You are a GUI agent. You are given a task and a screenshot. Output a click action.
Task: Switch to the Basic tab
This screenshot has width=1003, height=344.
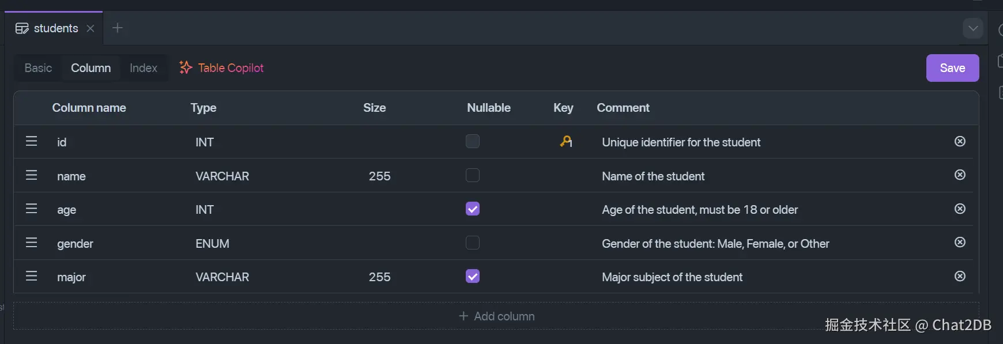pyautogui.click(x=38, y=68)
